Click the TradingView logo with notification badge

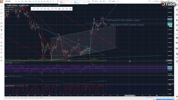(x=1, y=1)
